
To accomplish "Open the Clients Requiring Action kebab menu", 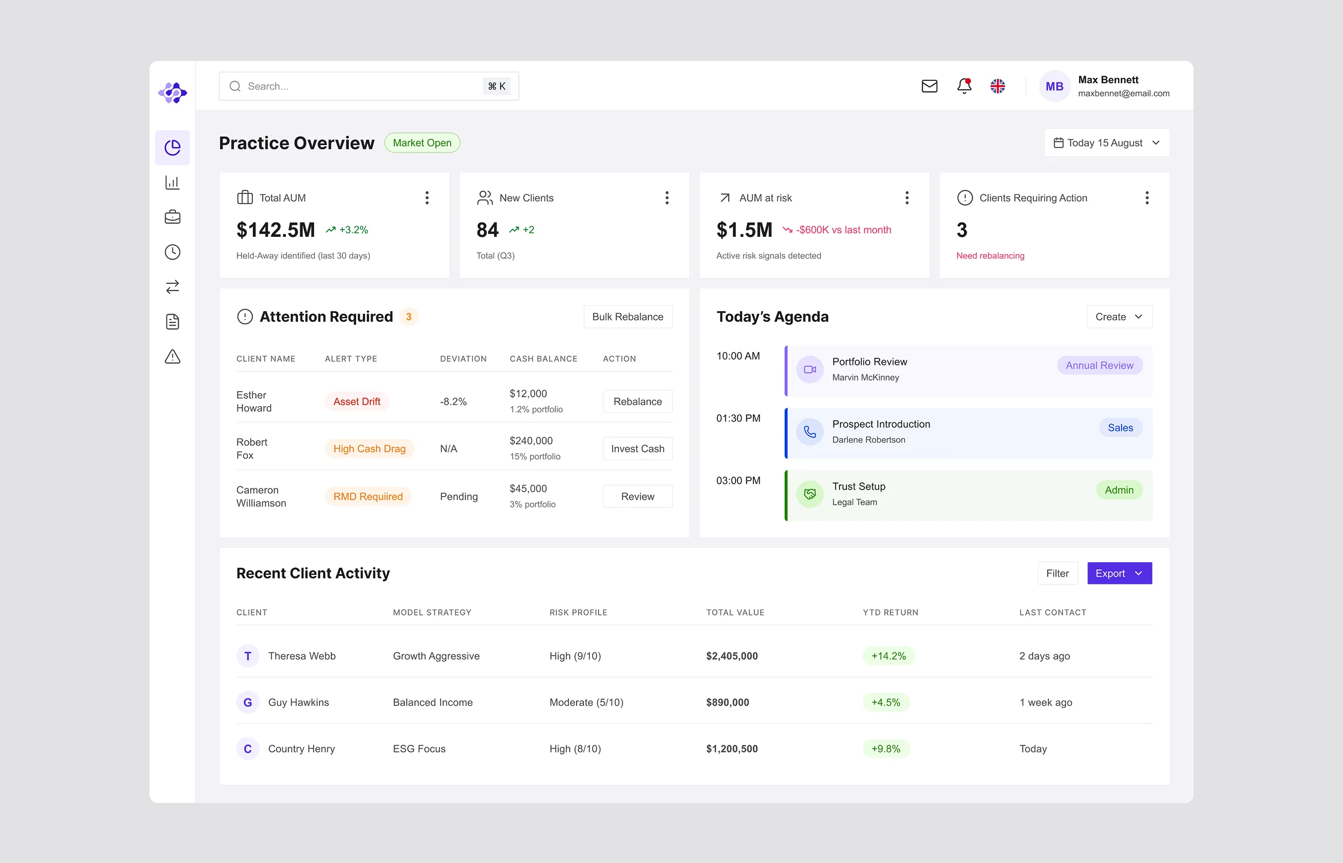I will (1147, 197).
